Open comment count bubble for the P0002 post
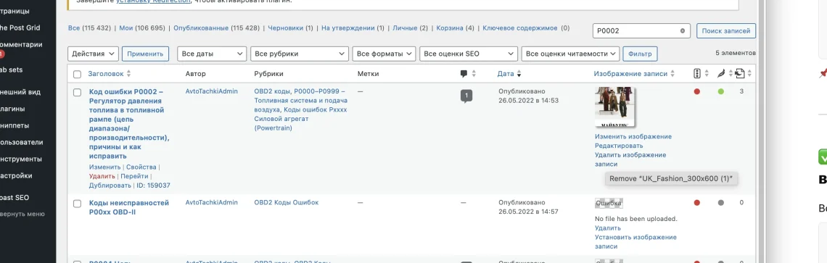Image resolution: width=827 pixels, height=263 pixels. coord(466,96)
